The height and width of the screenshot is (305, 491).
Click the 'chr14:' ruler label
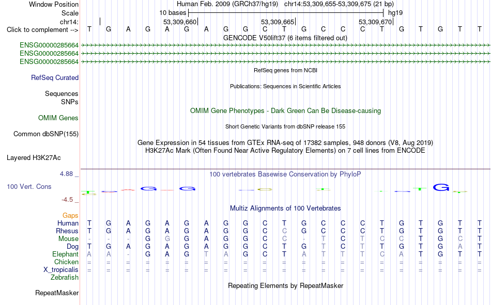pos(69,22)
